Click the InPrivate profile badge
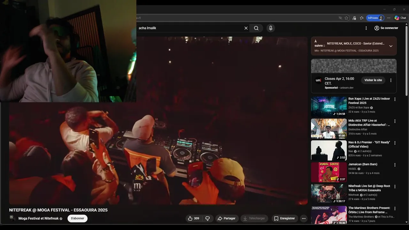The width and height of the screenshot is (409, 230). 375,18
